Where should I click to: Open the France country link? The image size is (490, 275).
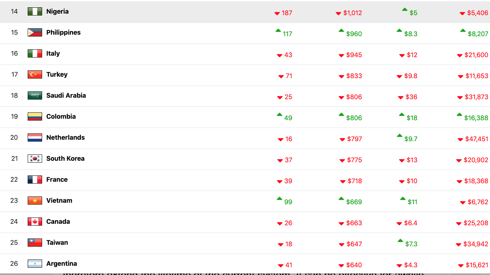tap(57, 180)
